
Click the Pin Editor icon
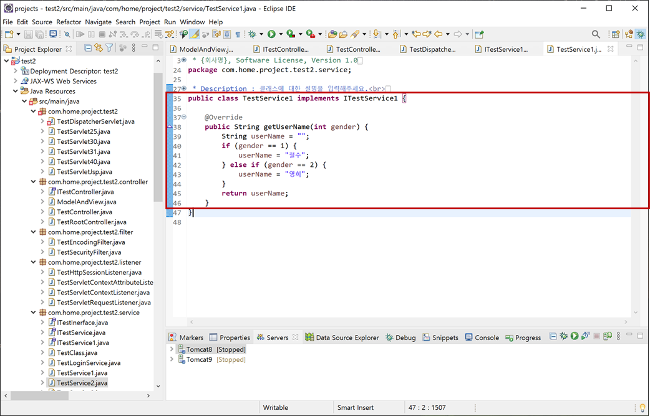[x=479, y=34]
